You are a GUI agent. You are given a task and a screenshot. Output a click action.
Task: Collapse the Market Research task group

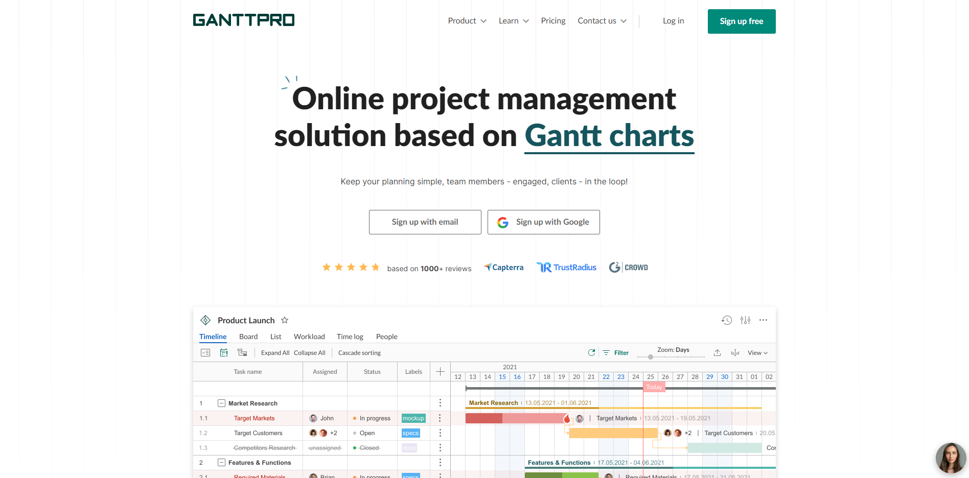222,403
